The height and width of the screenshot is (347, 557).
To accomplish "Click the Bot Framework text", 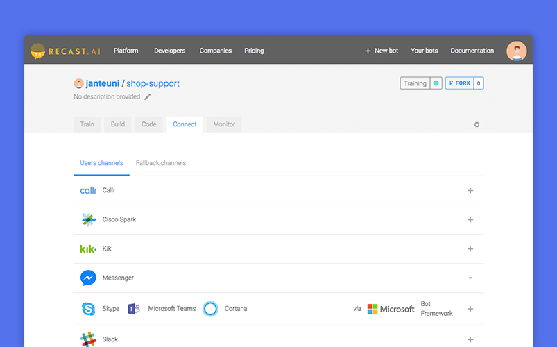I will click(x=436, y=309).
